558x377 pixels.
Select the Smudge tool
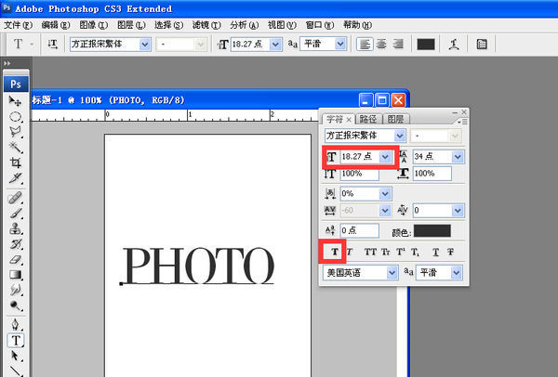point(15,290)
